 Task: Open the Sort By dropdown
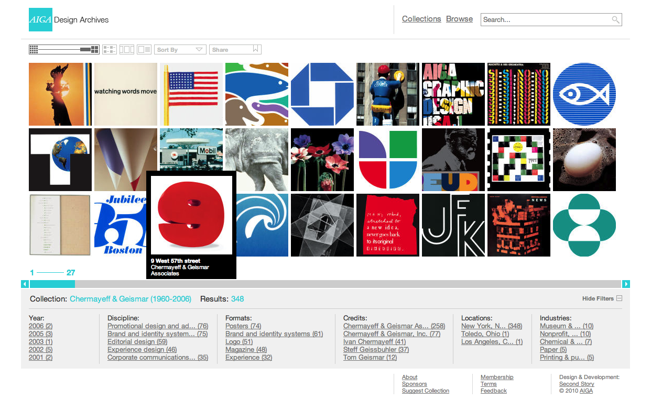[180, 49]
